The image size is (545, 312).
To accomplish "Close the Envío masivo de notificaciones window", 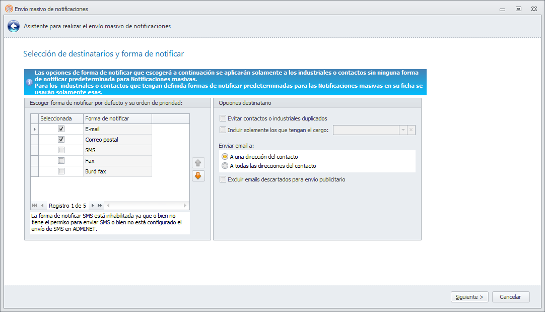I will pos(534,9).
